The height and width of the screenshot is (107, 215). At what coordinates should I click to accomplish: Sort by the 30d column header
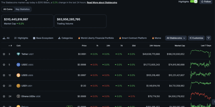click(x=134, y=46)
